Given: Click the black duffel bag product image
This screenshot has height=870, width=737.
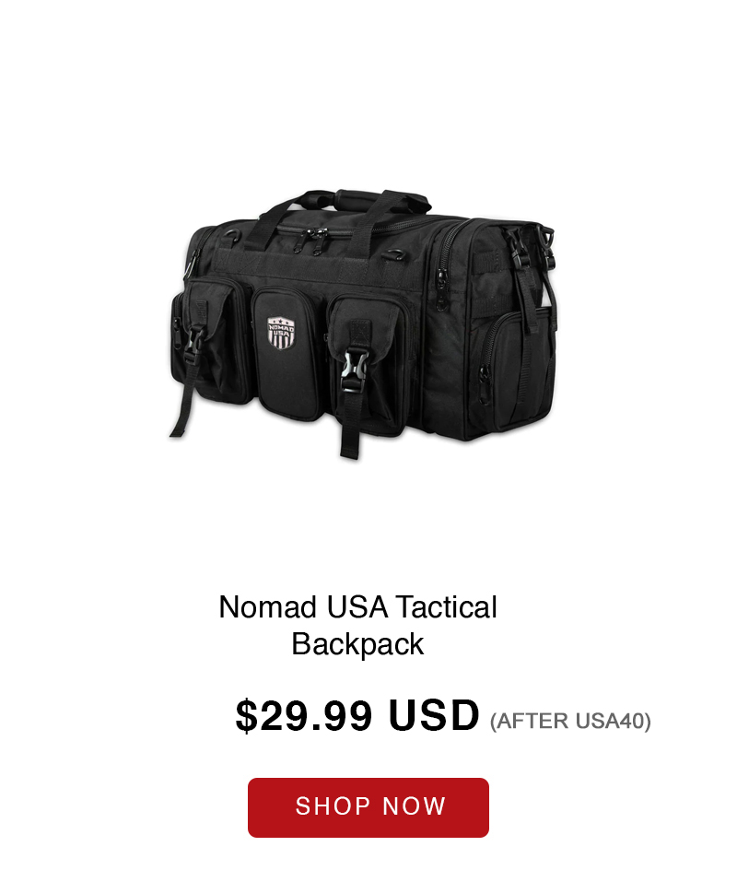Looking at the screenshot, I should pos(363,324).
